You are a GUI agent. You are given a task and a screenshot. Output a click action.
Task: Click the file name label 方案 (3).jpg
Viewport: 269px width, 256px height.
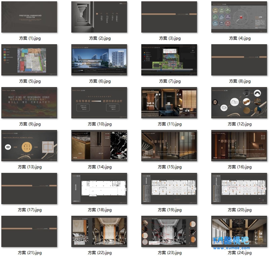tap(170, 38)
